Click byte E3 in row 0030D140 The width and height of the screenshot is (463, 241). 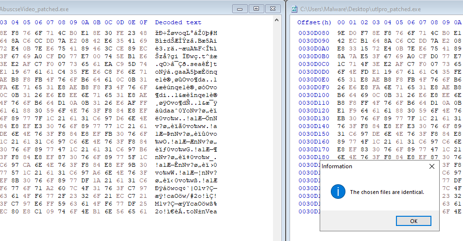pos(411,126)
